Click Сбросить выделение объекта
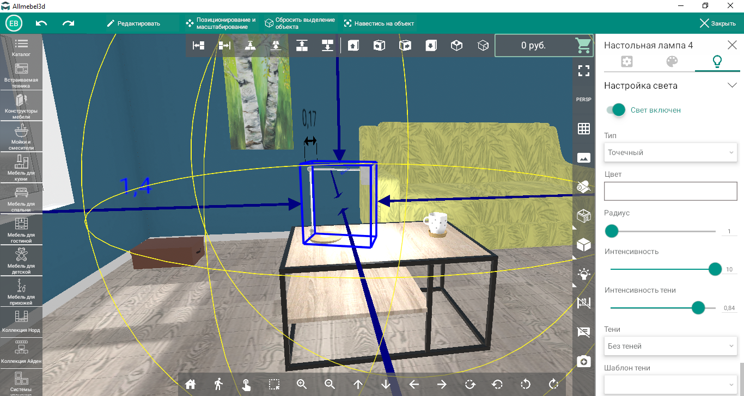Screen dimensions: 744x396 [300, 23]
